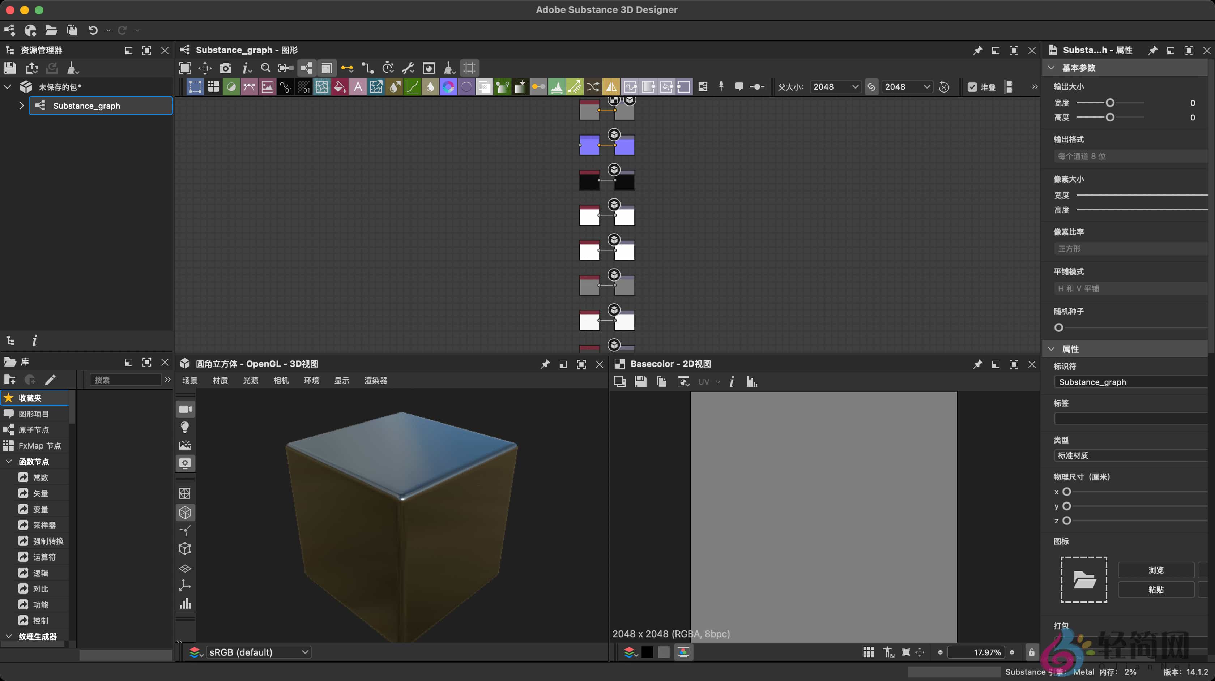Open the sRGB (default) color profile dropdown

[x=259, y=652]
